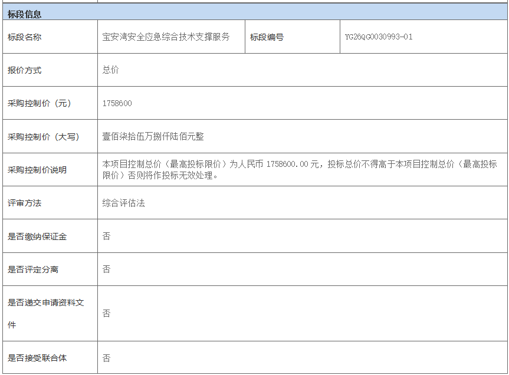
Task: Select the 否 value for 是否评定分离
Action: (107, 269)
